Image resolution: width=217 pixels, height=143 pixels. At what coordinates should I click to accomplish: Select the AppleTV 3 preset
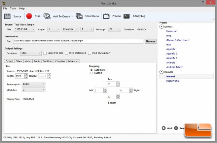click(x=172, y=58)
